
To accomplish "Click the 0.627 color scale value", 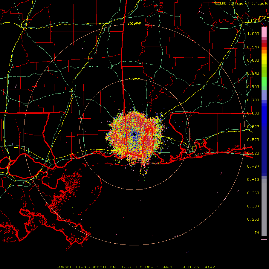I will (x=253, y=127).
